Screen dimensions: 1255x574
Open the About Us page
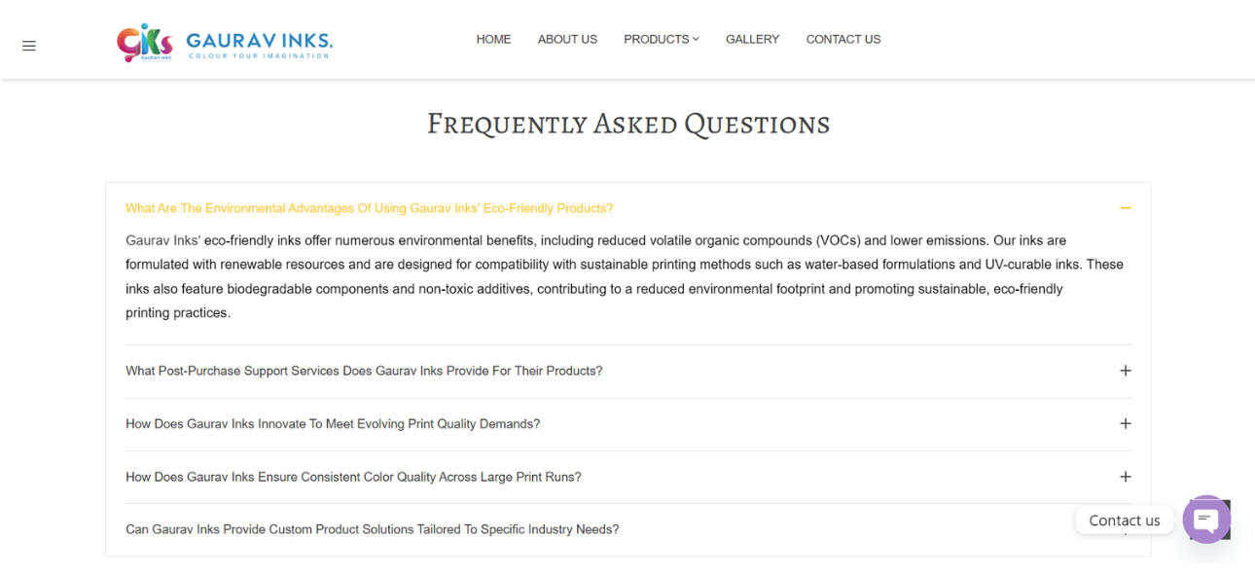567,39
